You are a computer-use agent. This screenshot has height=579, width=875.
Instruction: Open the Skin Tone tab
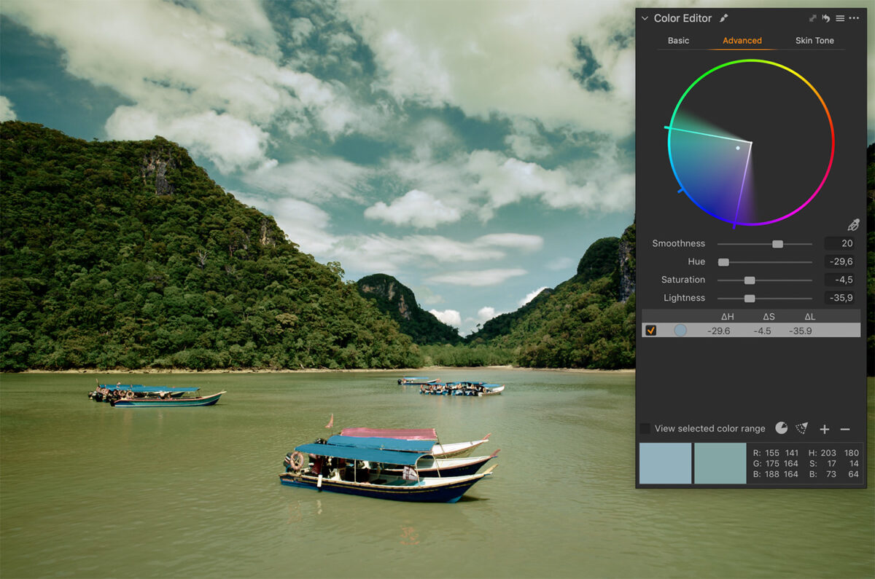coord(814,41)
